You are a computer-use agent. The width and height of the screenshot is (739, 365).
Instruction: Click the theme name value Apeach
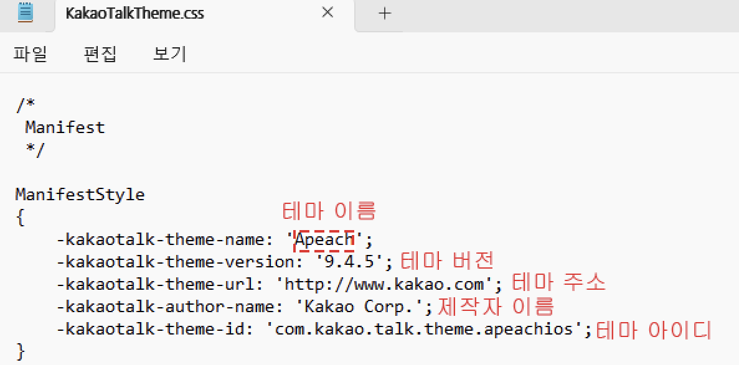point(324,240)
